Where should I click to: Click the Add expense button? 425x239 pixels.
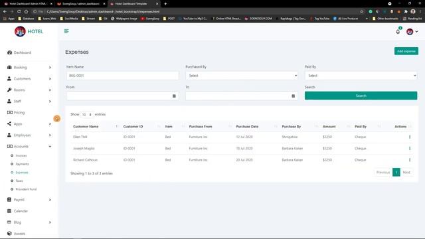tap(406, 51)
